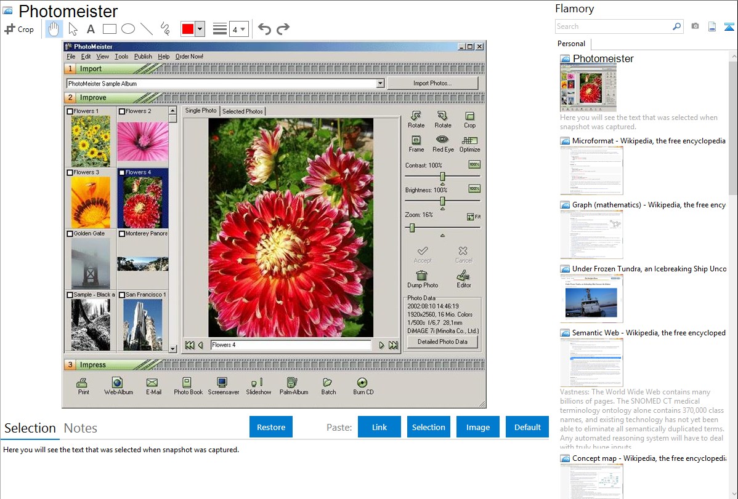Click the undo arrow
The height and width of the screenshot is (499, 738).
click(x=264, y=29)
